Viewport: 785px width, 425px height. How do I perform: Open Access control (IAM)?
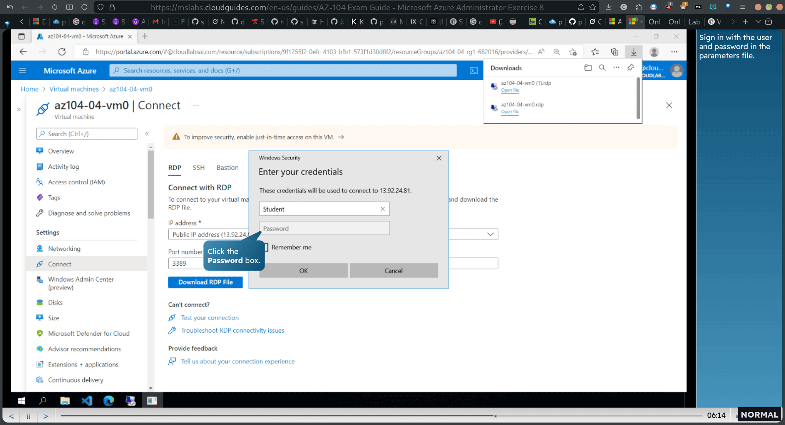click(77, 182)
